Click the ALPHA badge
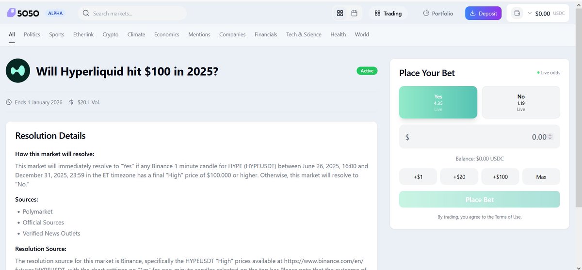 pos(55,13)
